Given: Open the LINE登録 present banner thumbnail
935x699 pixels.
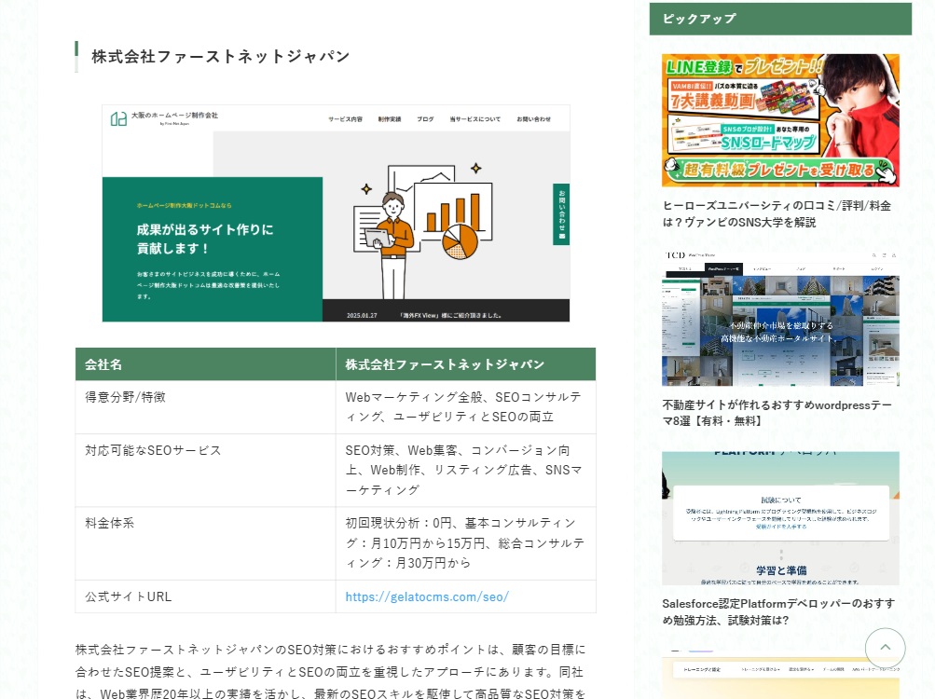Looking at the screenshot, I should click(780, 120).
